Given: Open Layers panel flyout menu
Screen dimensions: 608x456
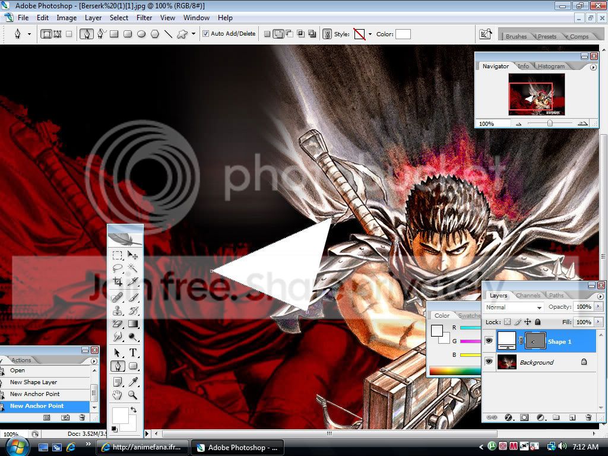Looking at the screenshot, I should [600, 296].
